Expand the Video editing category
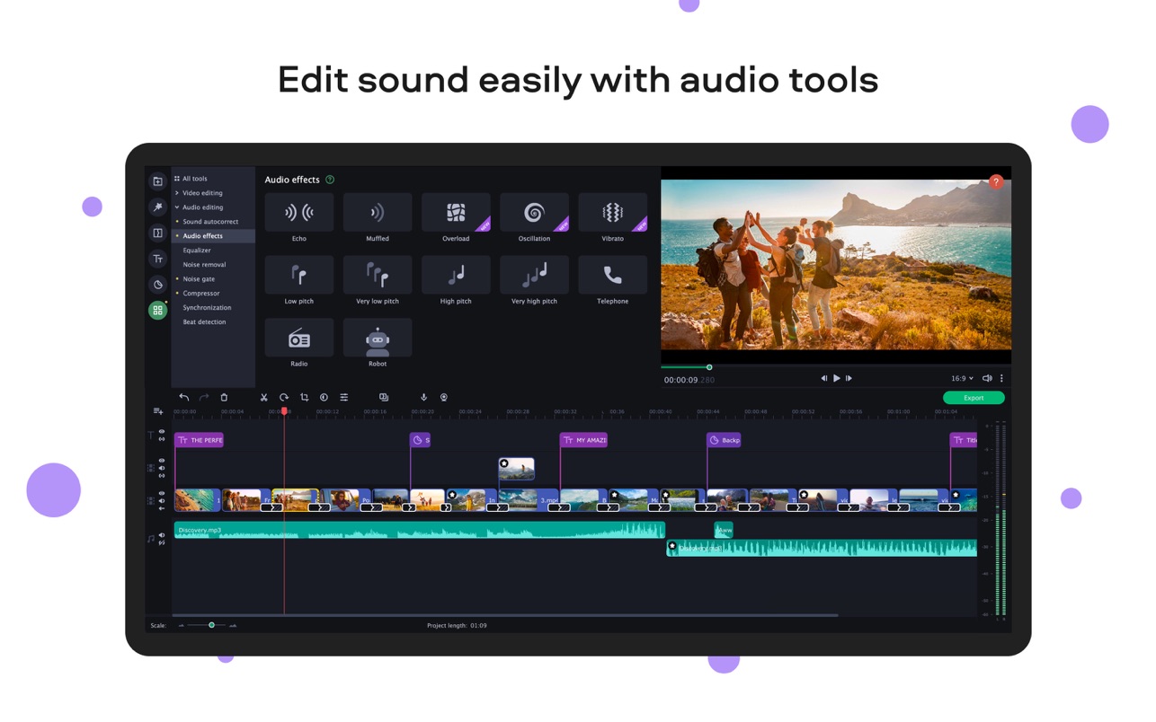The width and height of the screenshot is (1156, 722). (202, 193)
